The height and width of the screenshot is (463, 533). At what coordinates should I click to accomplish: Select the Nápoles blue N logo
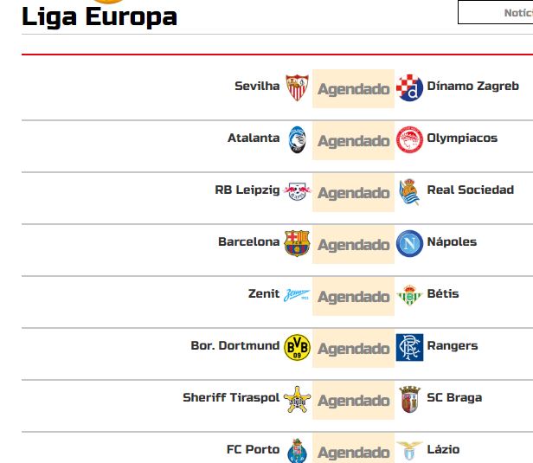(x=409, y=243)
